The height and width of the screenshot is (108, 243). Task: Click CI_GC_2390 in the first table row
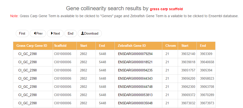pos(27,54)
